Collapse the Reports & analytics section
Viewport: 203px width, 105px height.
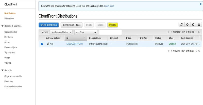point(3,26)
